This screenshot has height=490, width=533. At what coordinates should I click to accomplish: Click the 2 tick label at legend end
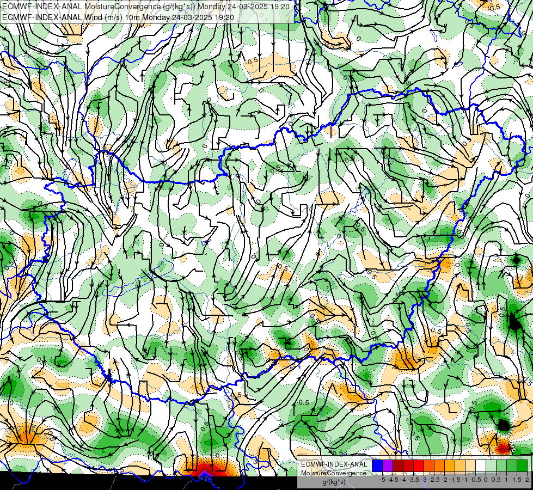coord(527,480)
